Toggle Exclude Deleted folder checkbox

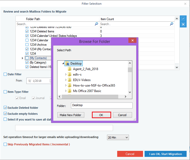tap(5, 107)
